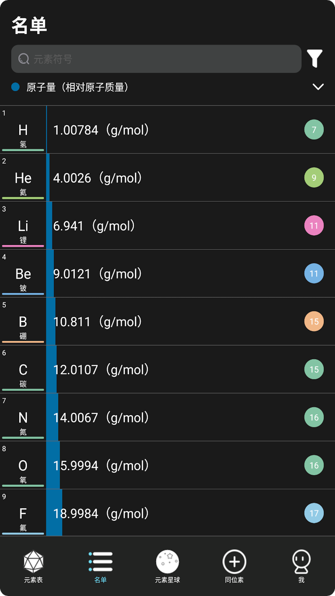Open the 元素星球 planet tab

pos(167,566)
